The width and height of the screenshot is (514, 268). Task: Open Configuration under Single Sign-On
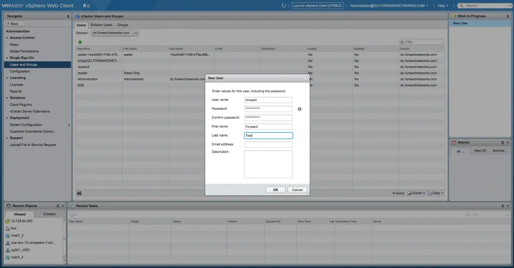20,71
